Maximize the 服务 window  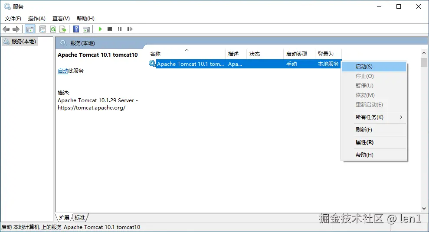coord(399,6)
